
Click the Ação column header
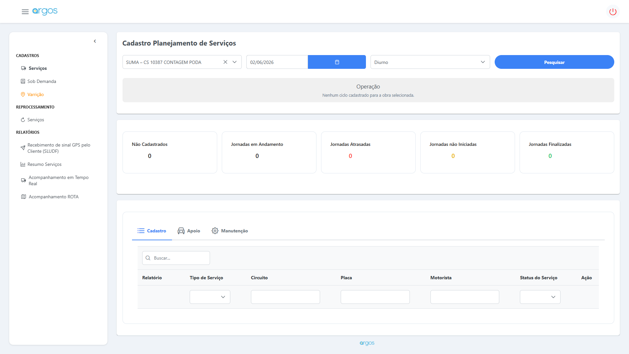pyautogui.click(x=586, y=278)
